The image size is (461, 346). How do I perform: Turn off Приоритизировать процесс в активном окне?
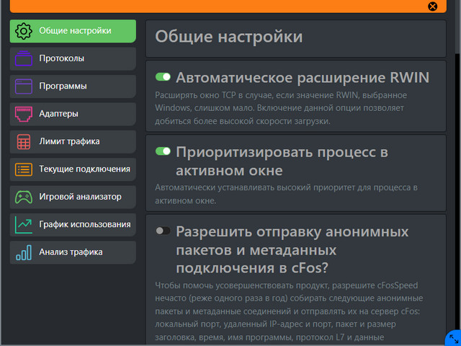coord(164,151)
